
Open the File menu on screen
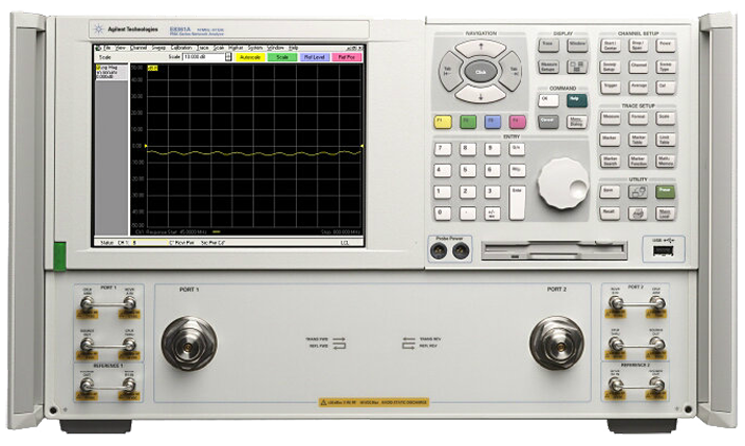[108, 48]
